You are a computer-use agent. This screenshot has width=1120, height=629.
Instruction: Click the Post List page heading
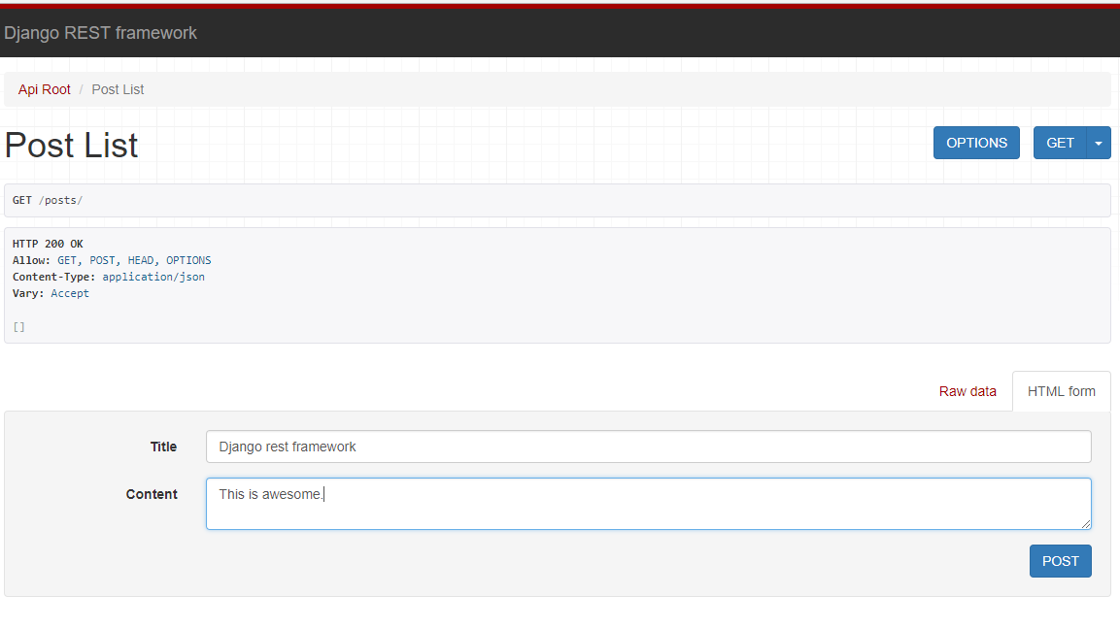click(x=72, y=145)
